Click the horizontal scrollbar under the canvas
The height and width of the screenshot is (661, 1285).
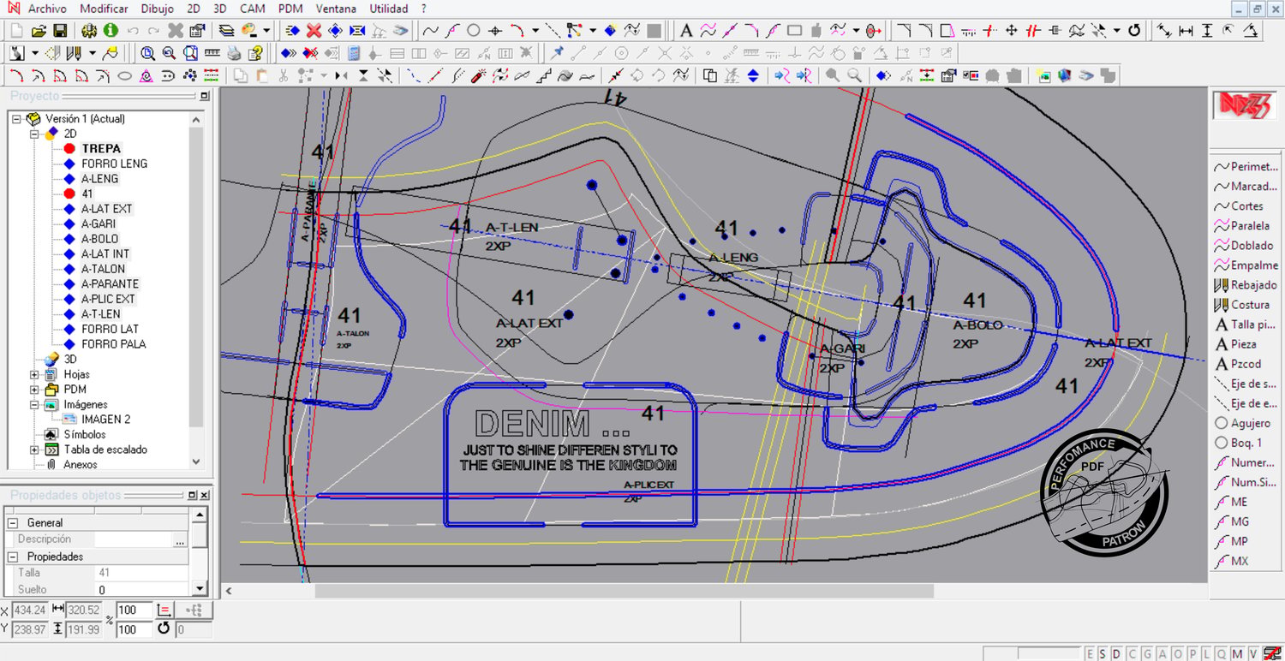[624, 591]
